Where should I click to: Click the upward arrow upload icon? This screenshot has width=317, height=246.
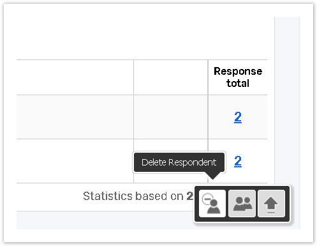(x=271, y=204)
